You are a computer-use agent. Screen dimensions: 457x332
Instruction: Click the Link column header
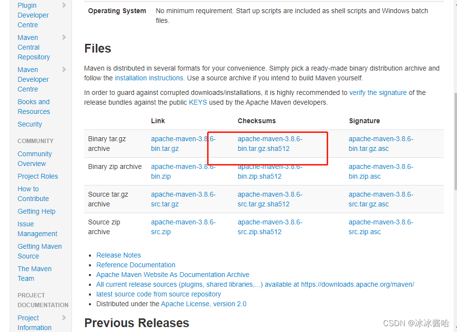click(158, 121)
